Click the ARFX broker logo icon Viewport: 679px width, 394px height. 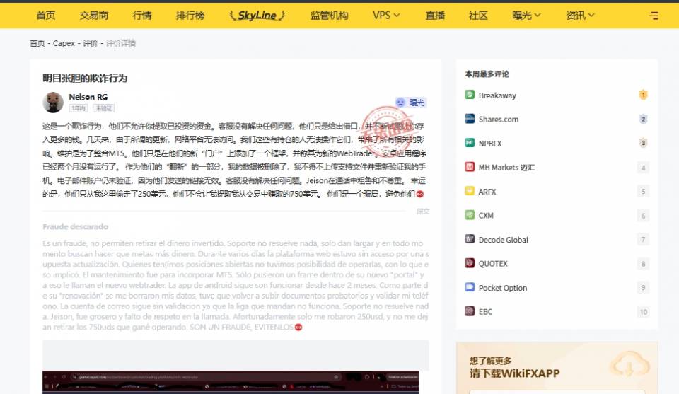tap(470, 191)
